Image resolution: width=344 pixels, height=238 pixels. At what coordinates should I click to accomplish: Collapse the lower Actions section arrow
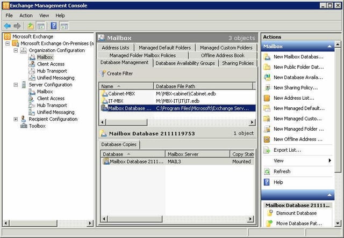coord(329,195)
